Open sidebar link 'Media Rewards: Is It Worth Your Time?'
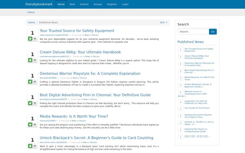The width and height of the screenshot is (245, 153). [x=199, y=79]
